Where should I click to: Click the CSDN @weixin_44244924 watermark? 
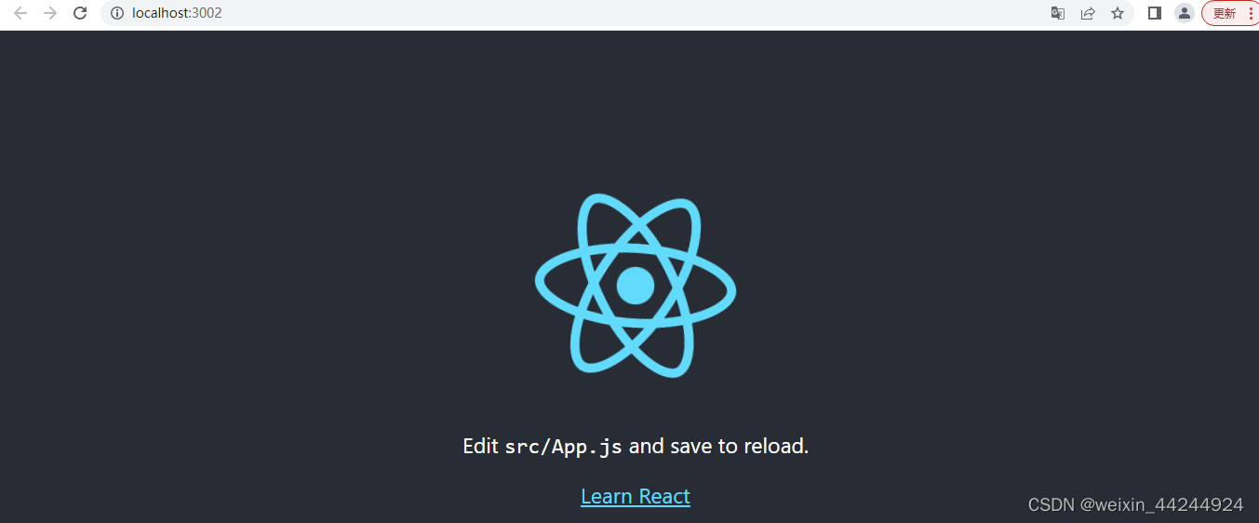(x=1135, y=504)
